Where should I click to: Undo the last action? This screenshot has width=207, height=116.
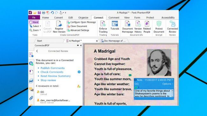[52, 13]
